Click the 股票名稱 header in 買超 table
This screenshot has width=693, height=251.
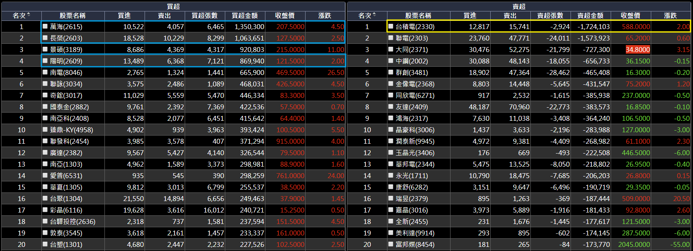pos(72,16)
